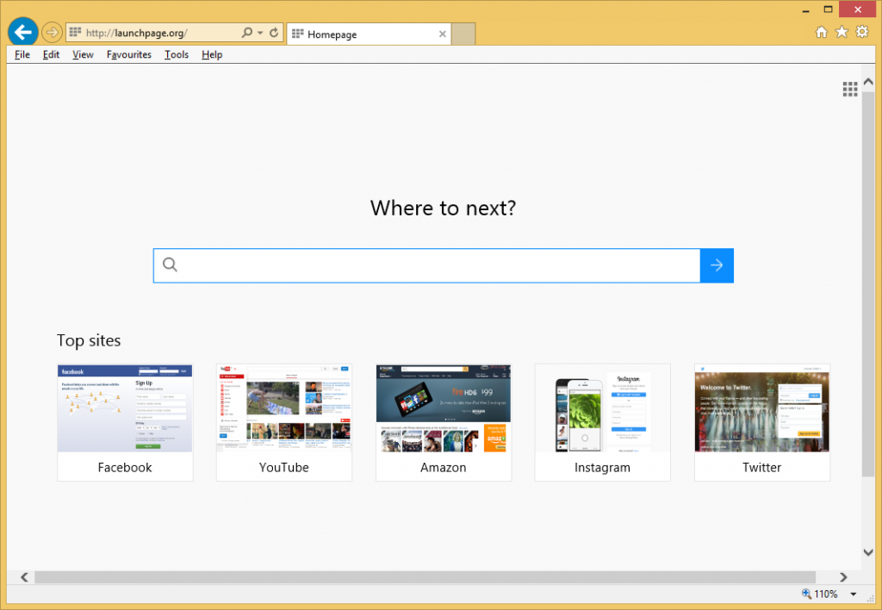Click the browser Back arrow button
This screenshot has height=610, width=882.
click(x=22, y=33)
